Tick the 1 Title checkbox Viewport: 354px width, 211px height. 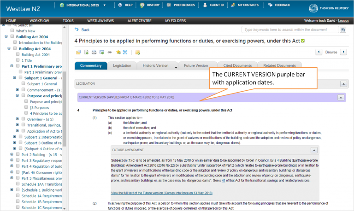pos(18,60)
